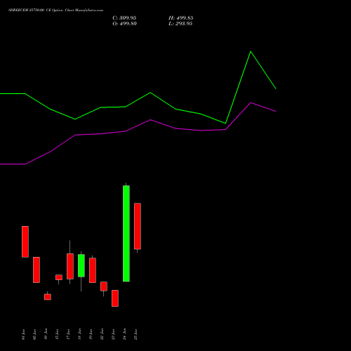Screen dimensions: 351x351
Task: Select the red candle above the 22 Jun label
Action: pos(104,286)
